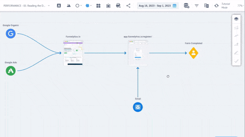Click the forecasting chart icon in right panel
The height and width of the screenshot is (137, 245).
236,45
